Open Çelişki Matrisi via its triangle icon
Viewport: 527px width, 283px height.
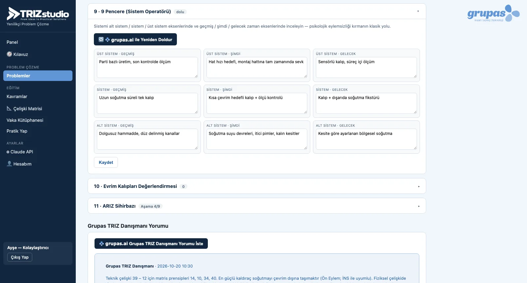(9, 108)
